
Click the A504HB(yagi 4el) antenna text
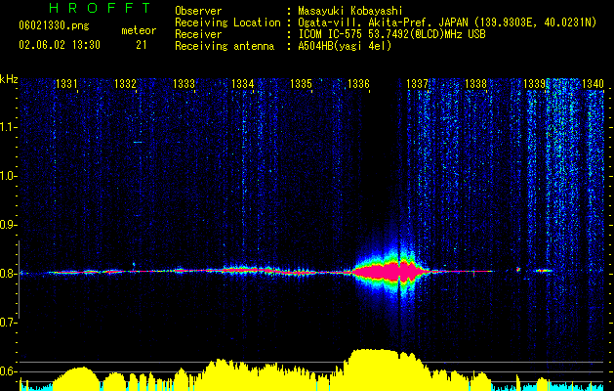click(345, 46)
